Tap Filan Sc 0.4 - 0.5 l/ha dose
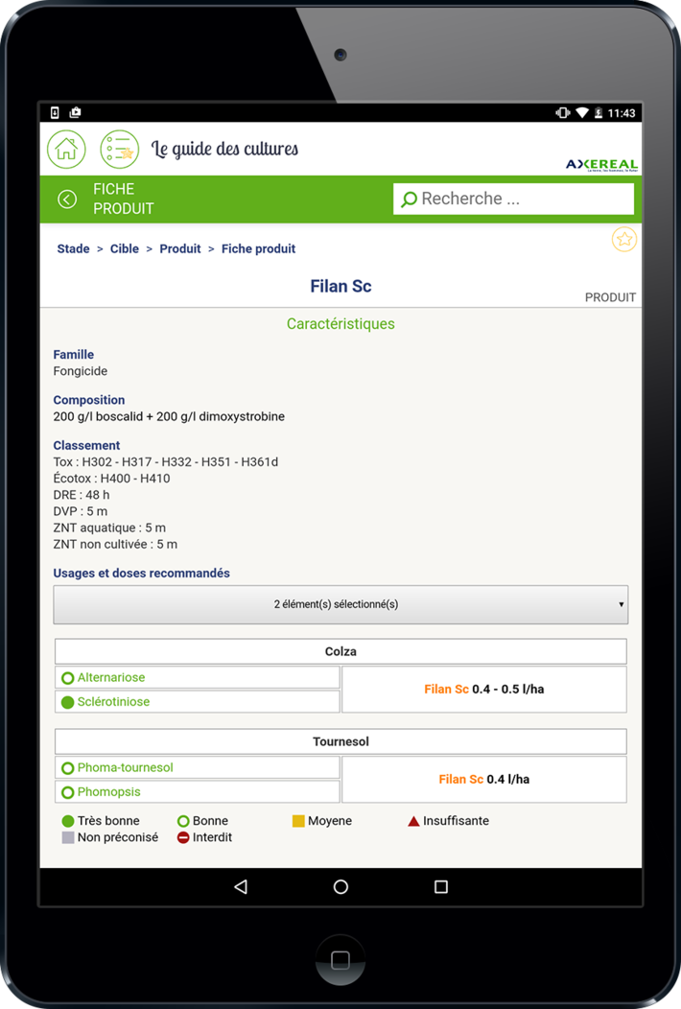The image size is (681, 1009). tap(484, 690)
